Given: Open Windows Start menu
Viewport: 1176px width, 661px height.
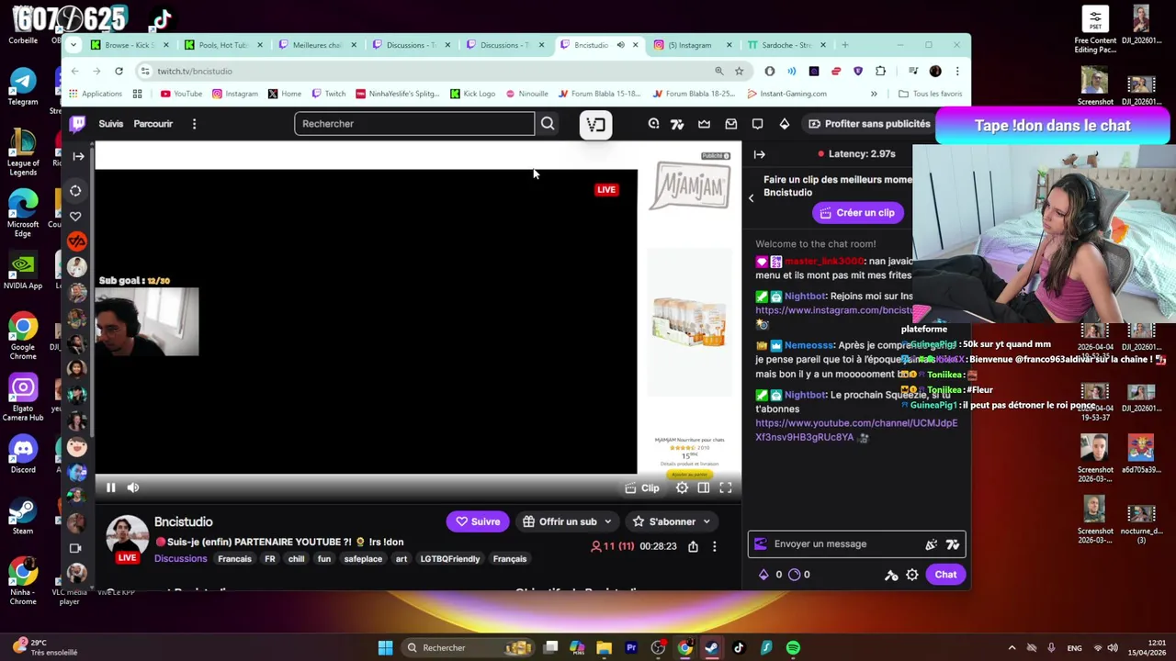Looking at the screenshot, I should (x=385, y=648).
